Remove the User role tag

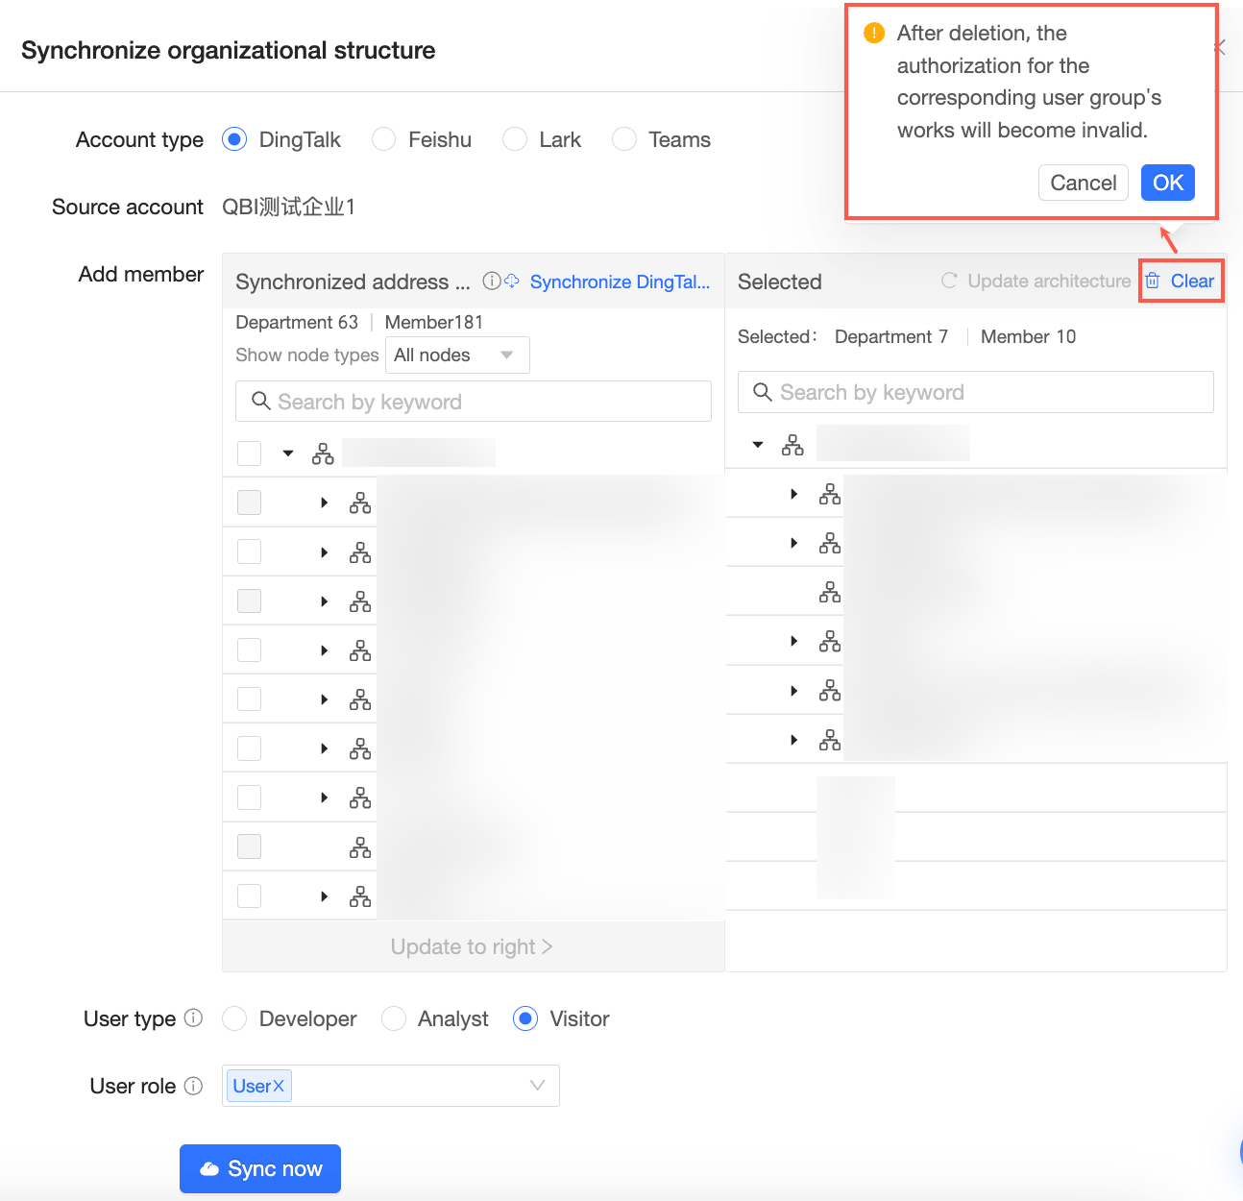pos(279,1086)
